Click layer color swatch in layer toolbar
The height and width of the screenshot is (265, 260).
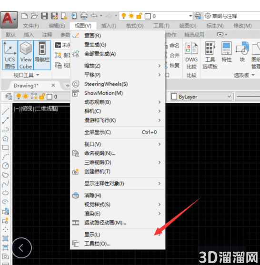coord(50,97)
